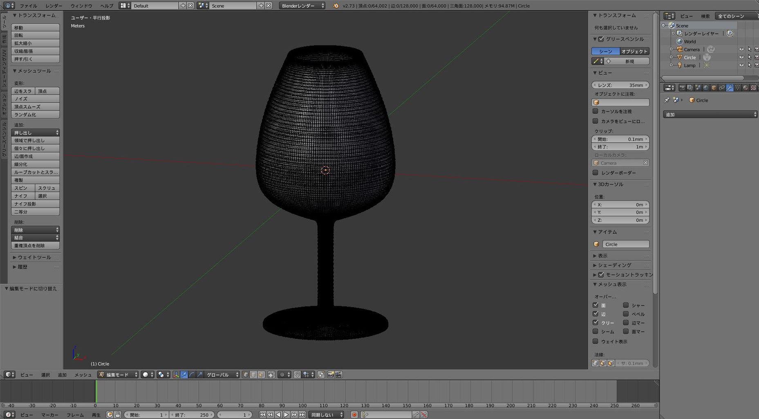
Task: Adjust the Lens 35mm slider field
Action: point(620,85)
